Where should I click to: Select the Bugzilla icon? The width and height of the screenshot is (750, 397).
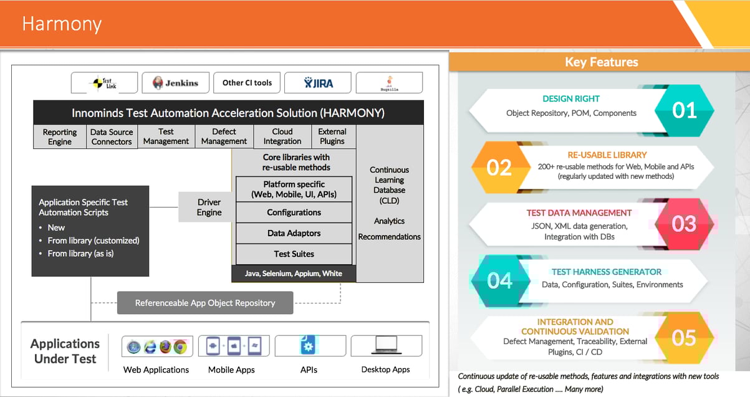coord(389,82)
